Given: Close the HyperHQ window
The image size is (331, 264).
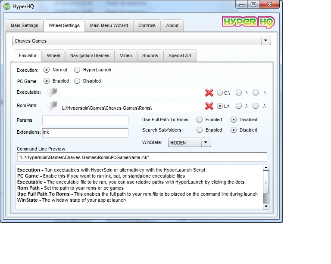Looking at the screenshot, I should [269, 5].
